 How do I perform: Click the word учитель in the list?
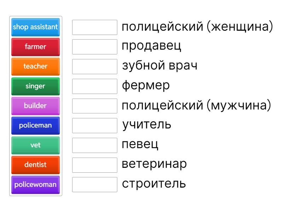(x=147, y=125)
